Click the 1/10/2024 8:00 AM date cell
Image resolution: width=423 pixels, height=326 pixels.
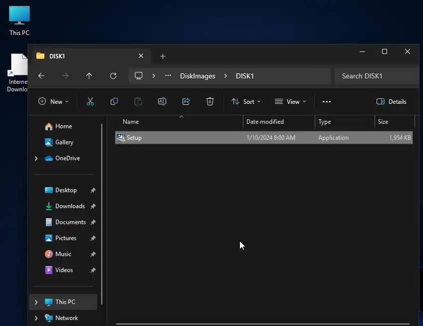[x=270, y=138]
